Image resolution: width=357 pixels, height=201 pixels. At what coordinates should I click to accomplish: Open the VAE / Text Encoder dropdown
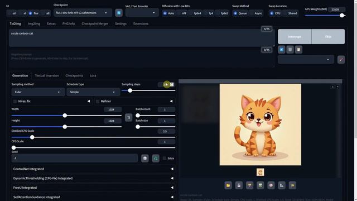pyautogui.click(x=142, y=13)
